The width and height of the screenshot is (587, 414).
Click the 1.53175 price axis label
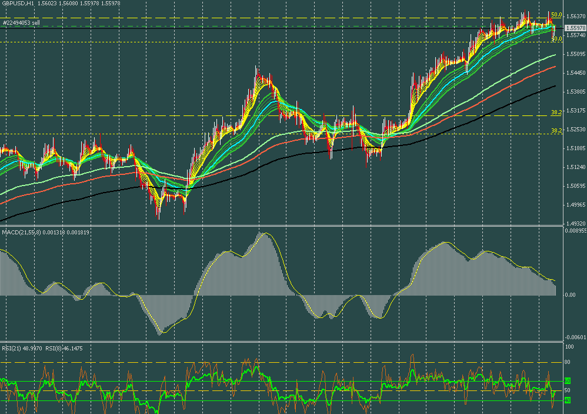[576, 111]
